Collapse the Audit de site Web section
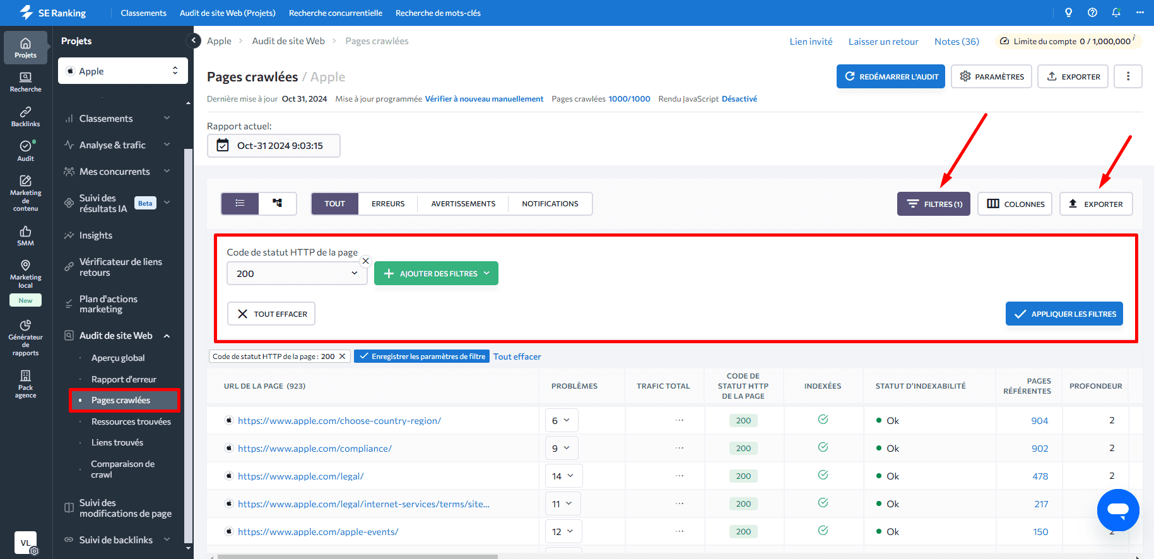The height and width of the screenshot is (559, 1154). (x=167, y=336)
